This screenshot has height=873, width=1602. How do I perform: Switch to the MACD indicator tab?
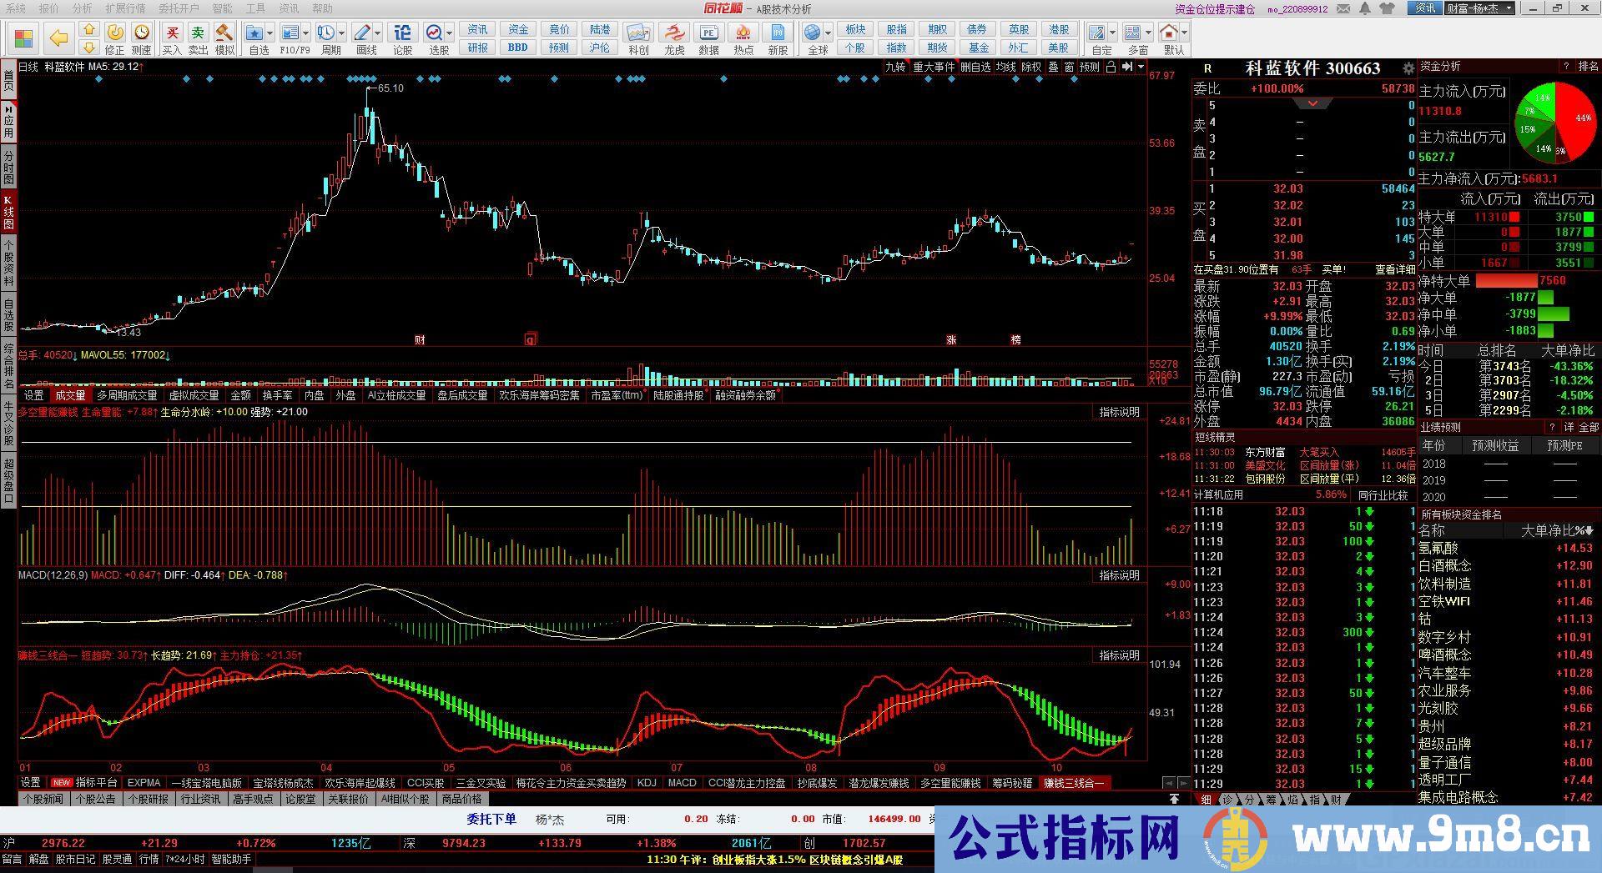pos(682,783)
